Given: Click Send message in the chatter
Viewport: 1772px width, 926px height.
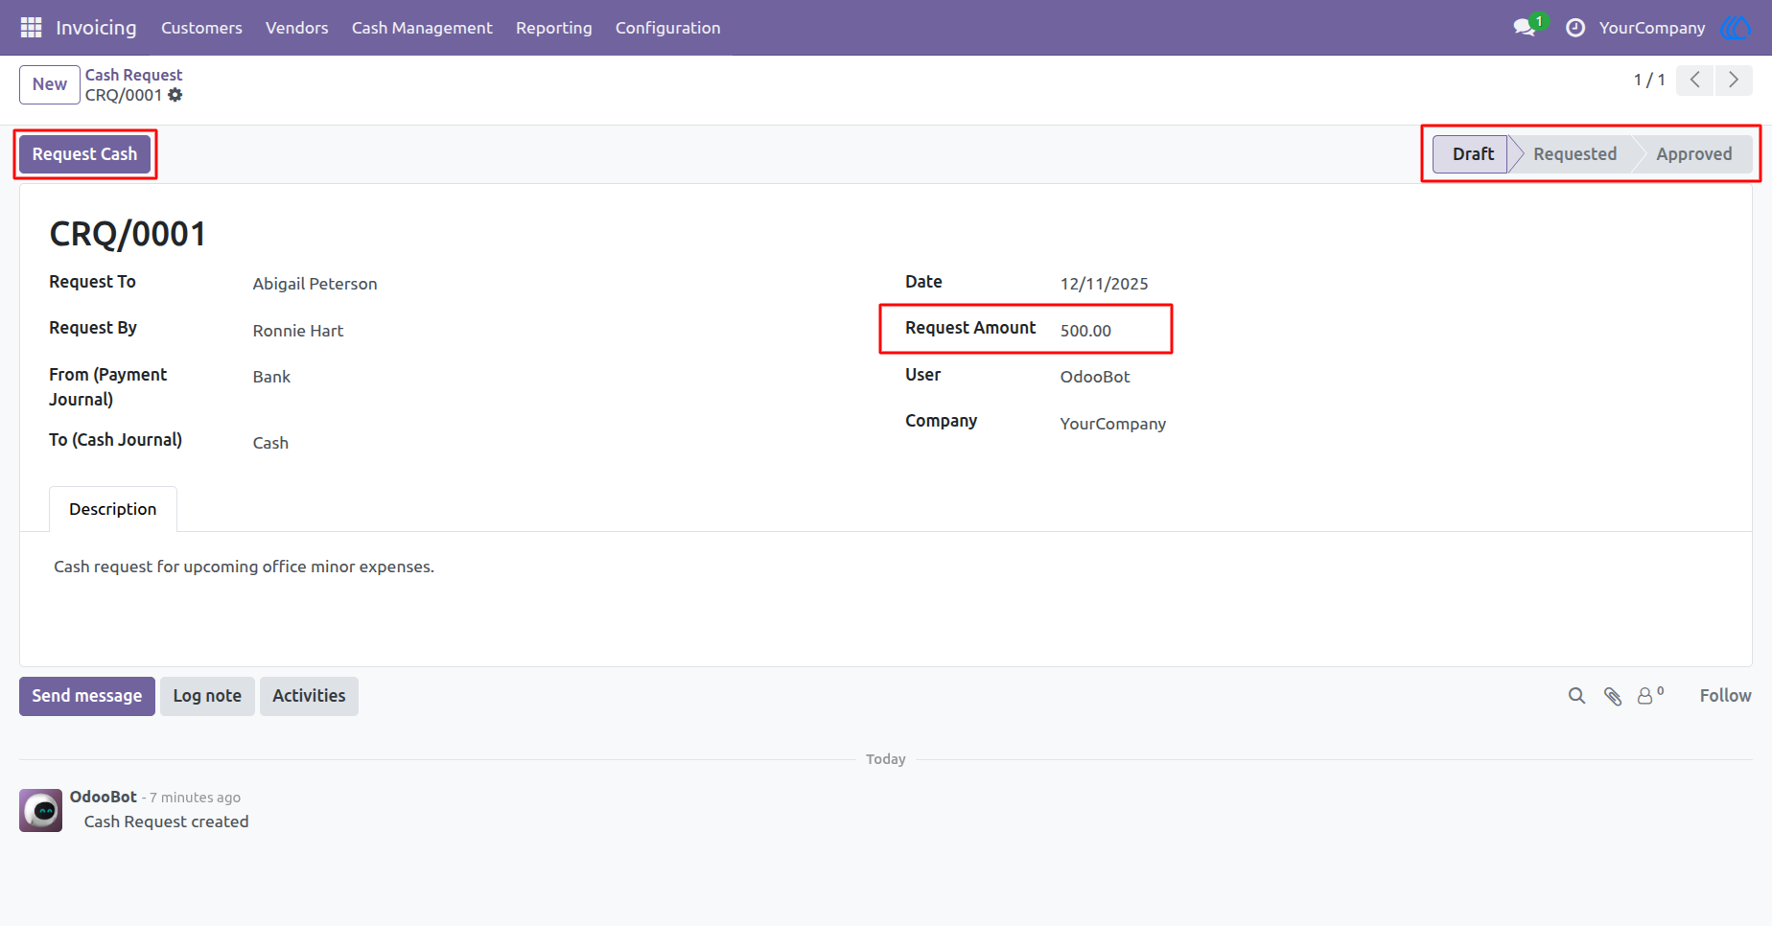Looking at the screenshot, I should [x=87, y=696].
